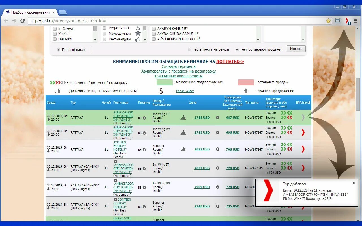Screen dimensions: 362x226
Task: Click price info icon right of 2745 USD
Action: point(218,118)
